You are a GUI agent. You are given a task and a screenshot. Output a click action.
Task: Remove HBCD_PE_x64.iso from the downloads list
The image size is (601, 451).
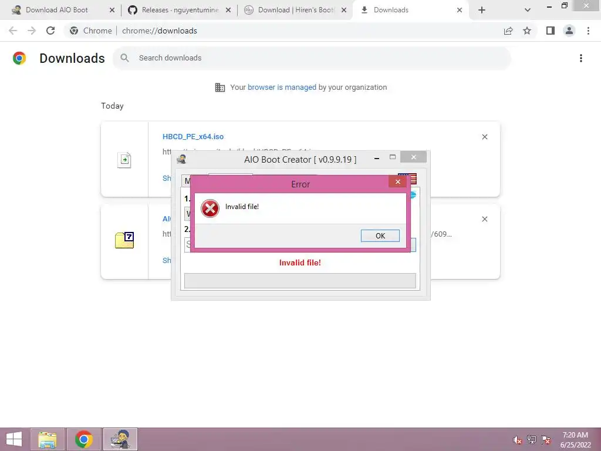point(484,137)
